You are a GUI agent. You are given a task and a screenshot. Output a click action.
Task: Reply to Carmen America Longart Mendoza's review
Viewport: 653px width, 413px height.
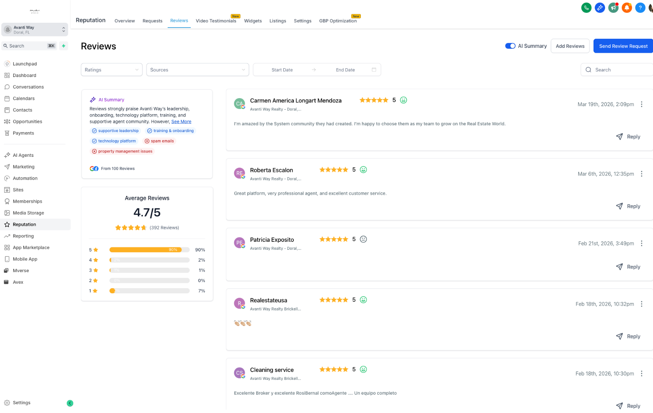click(628, 137)
